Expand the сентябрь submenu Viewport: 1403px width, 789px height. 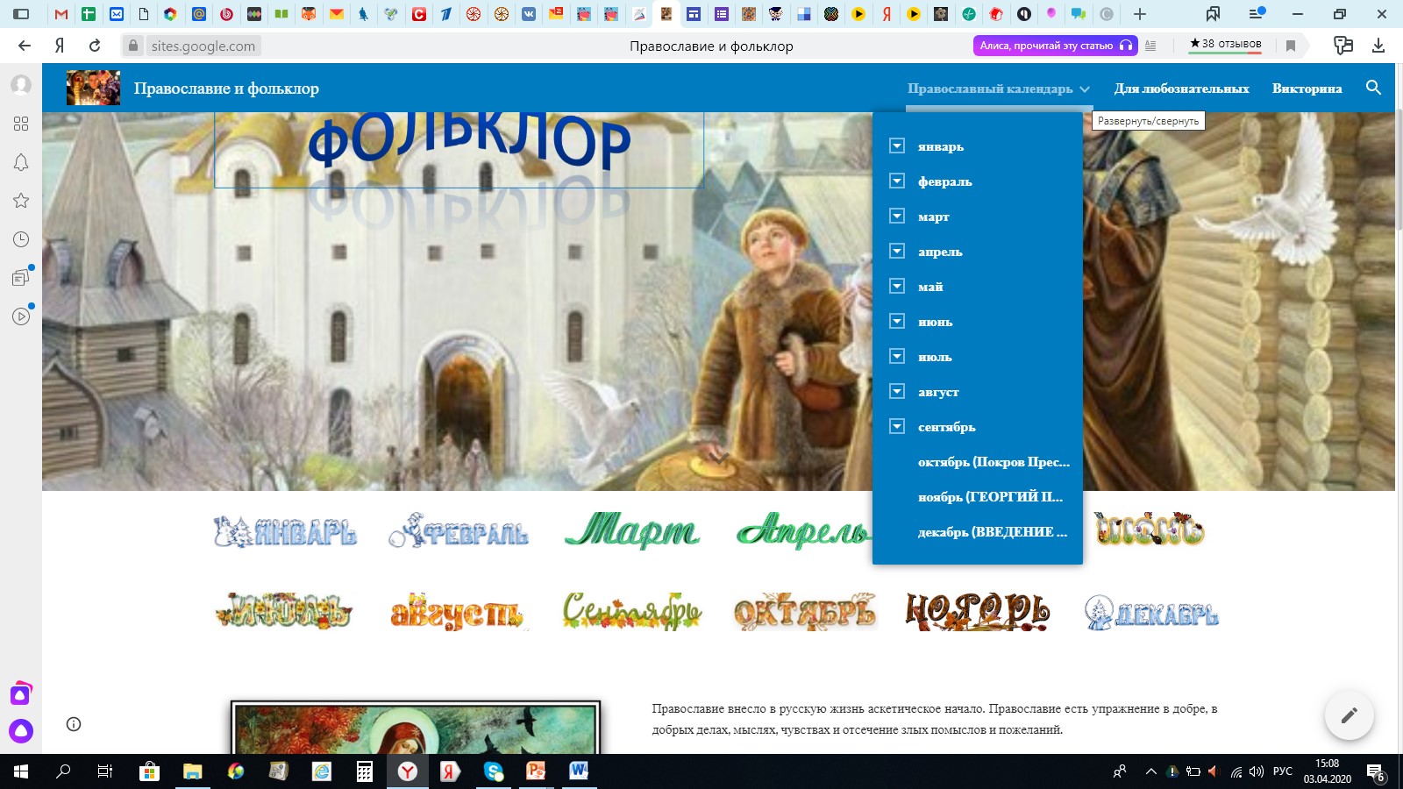point(896,426)
